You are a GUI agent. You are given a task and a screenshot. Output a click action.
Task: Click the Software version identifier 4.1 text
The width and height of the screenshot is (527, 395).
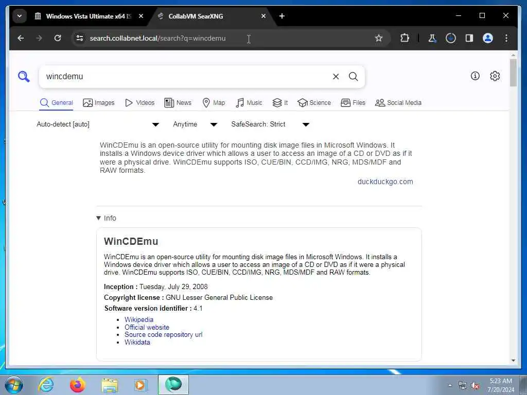[x=153, y=309]
